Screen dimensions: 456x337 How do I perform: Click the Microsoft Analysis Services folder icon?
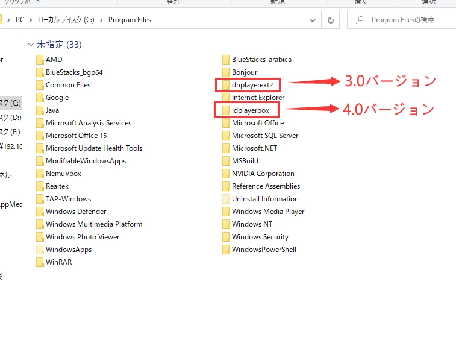(x=40, y=123)
